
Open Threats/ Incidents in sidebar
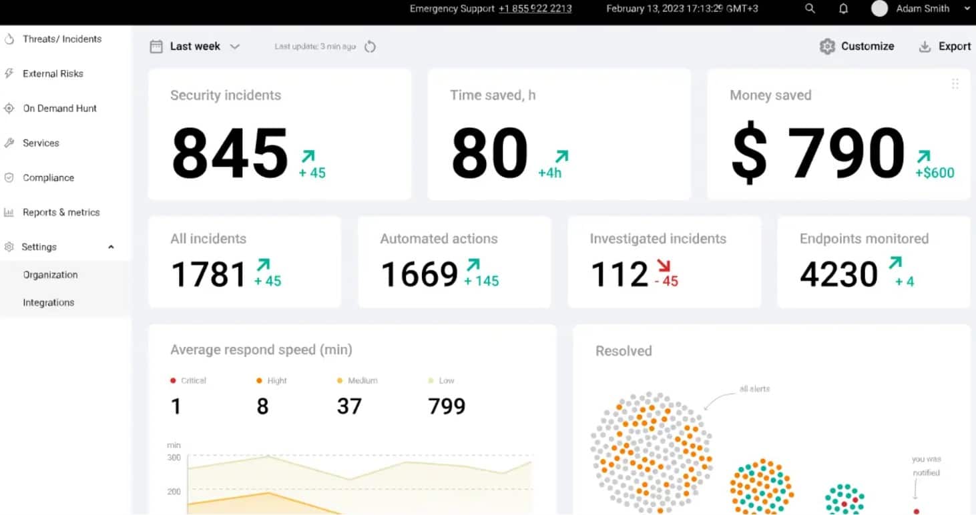[61, 39]
